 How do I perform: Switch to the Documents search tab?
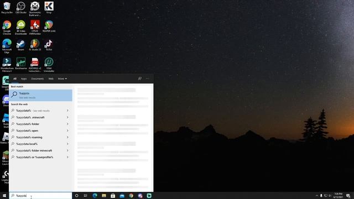pyautogui.click(x=38, y=78)
